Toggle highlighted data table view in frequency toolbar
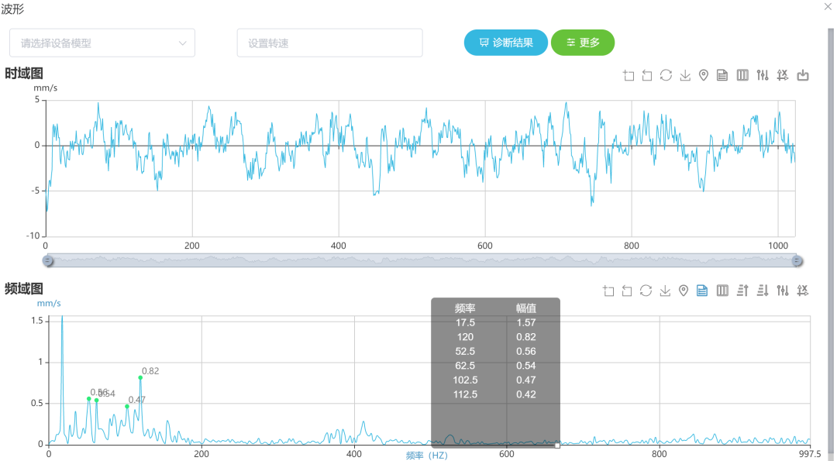The image size is (837, 461). coord(702,291)
